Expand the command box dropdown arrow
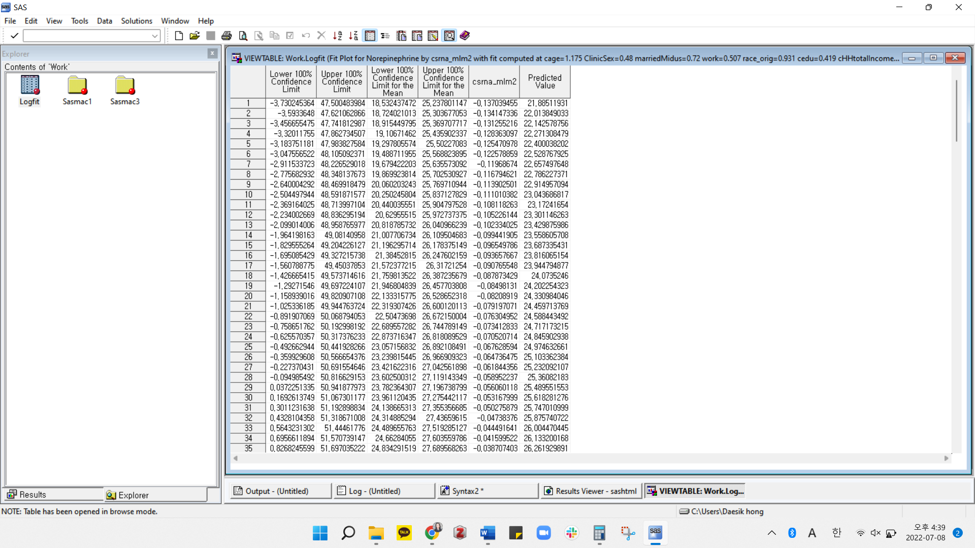 tap(155, 36)
